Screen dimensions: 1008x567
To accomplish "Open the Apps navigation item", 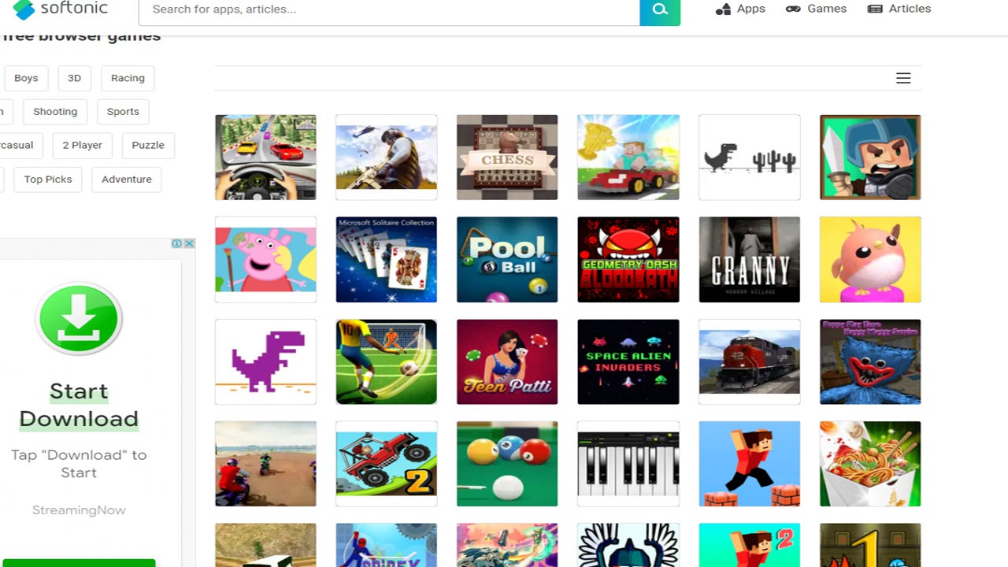I will point(740,9).
